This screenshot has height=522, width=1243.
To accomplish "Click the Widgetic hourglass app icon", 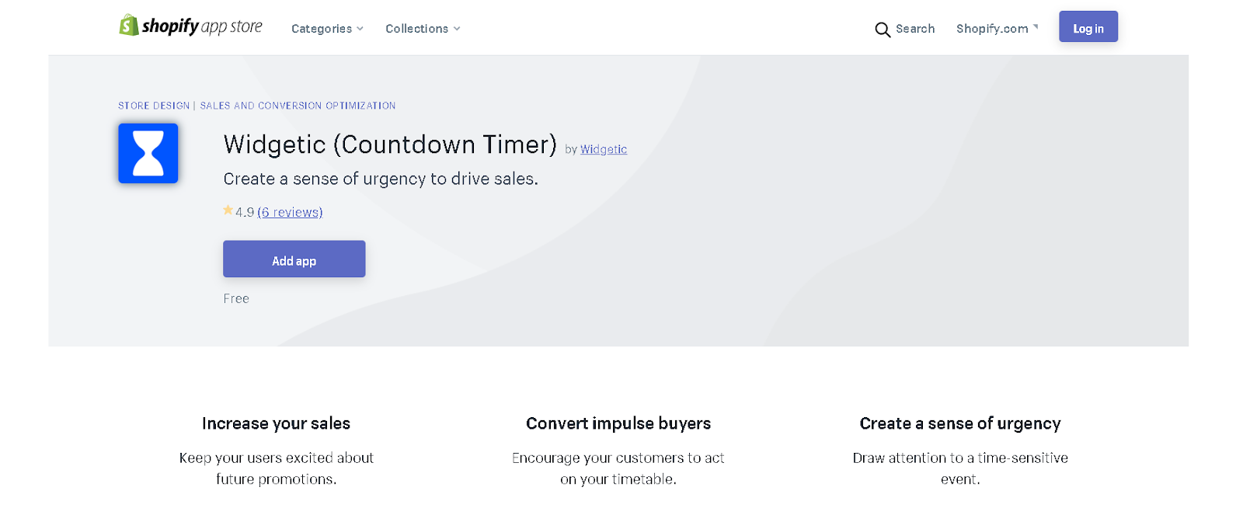I will pos(148,153).
